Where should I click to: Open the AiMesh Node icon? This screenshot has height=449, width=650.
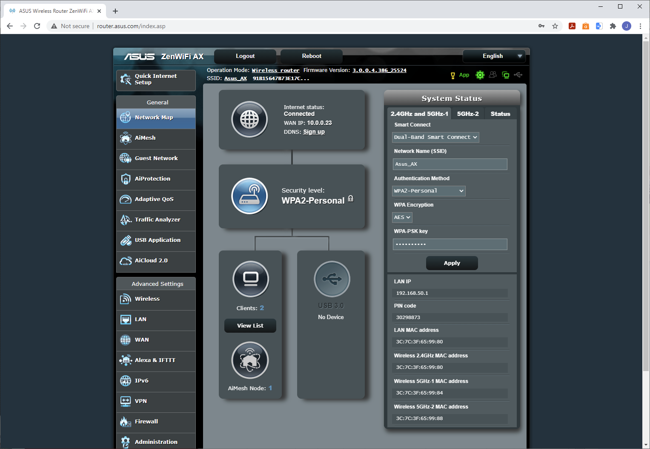pos(250,360)
